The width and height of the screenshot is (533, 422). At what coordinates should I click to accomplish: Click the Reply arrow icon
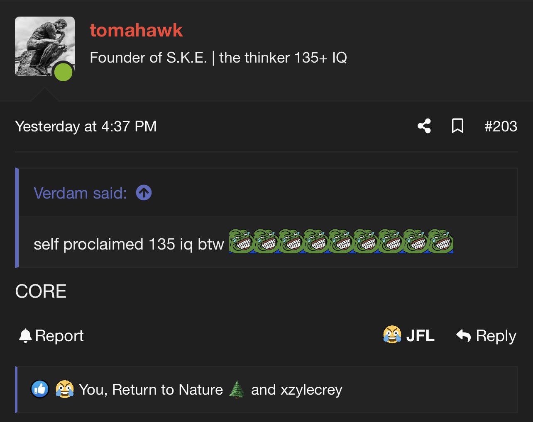click(464, 336)
